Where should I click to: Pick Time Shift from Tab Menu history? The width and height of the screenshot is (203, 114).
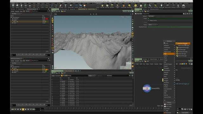click(169, 104)
